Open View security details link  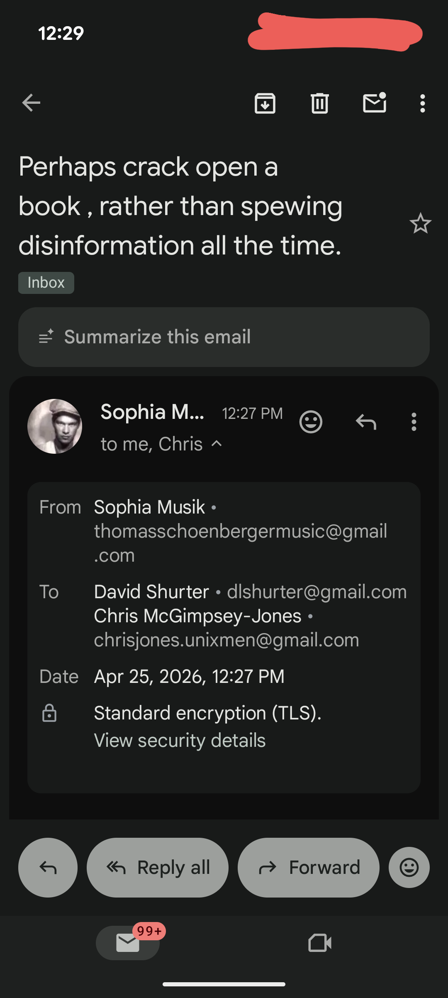pyautogui.click(x=180, y=740)
